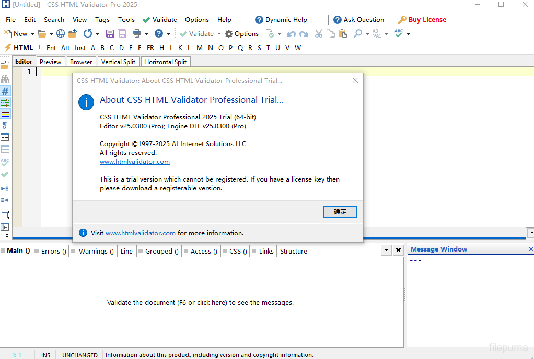534x359 pixels.
Task: Toggle line numbers with the # sidebar icon
Action: click(5, 91)
